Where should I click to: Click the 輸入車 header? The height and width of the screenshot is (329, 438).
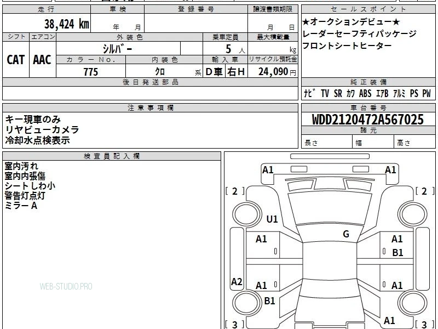coord(225,60)
